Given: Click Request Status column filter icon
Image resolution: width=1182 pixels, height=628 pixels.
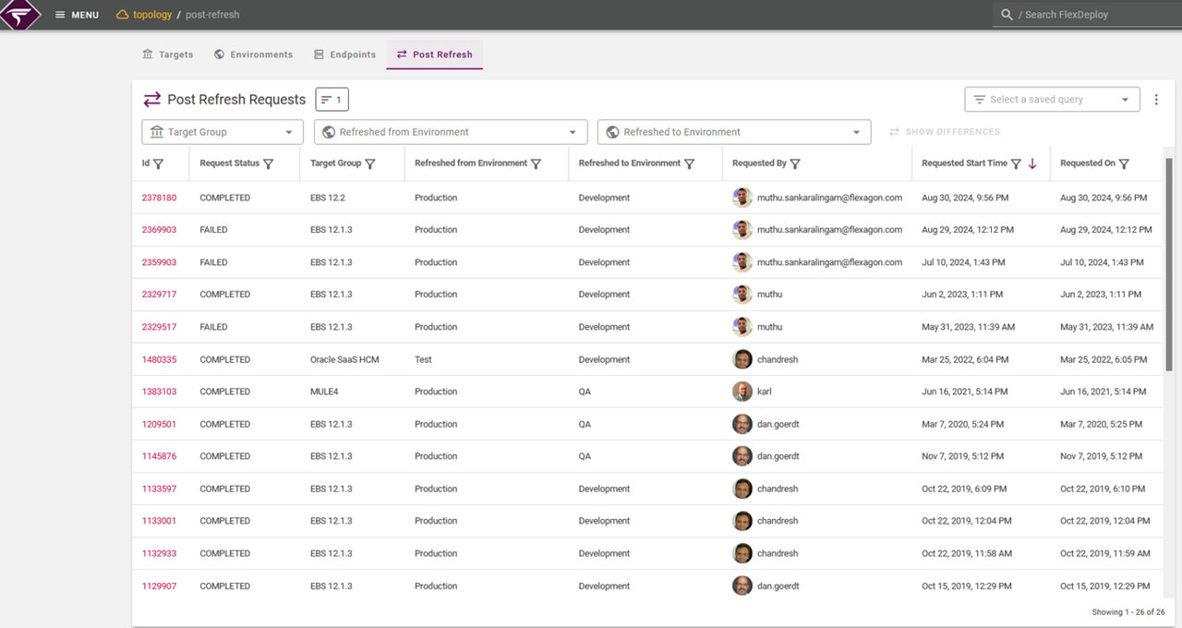Looking at the screenshot, I should tap(269, 164).
